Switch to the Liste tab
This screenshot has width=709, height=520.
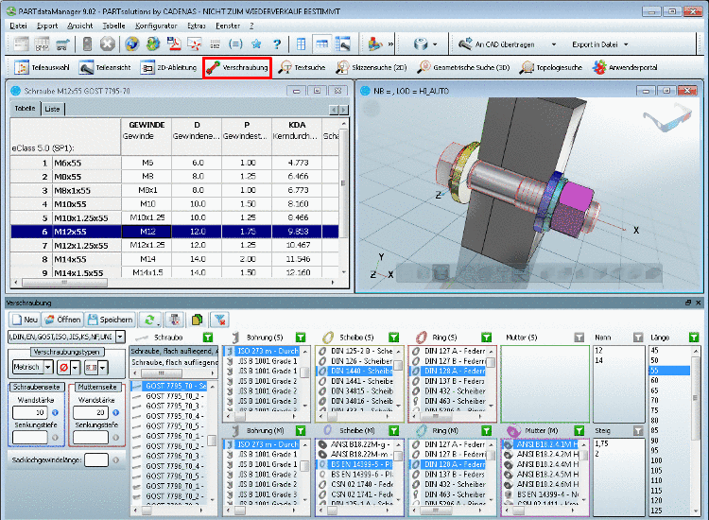coord(53,109)
